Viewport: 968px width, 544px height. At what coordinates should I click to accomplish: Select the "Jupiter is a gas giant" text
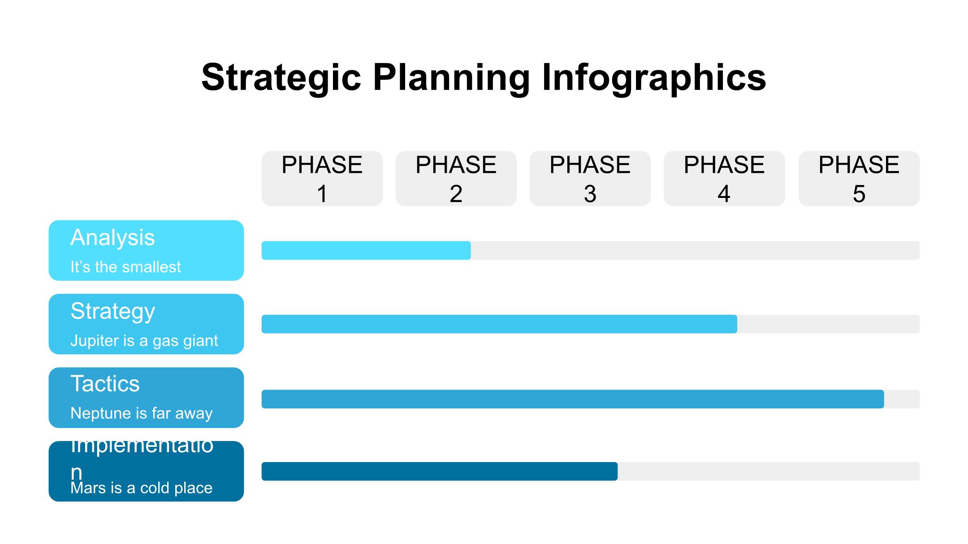144,341
